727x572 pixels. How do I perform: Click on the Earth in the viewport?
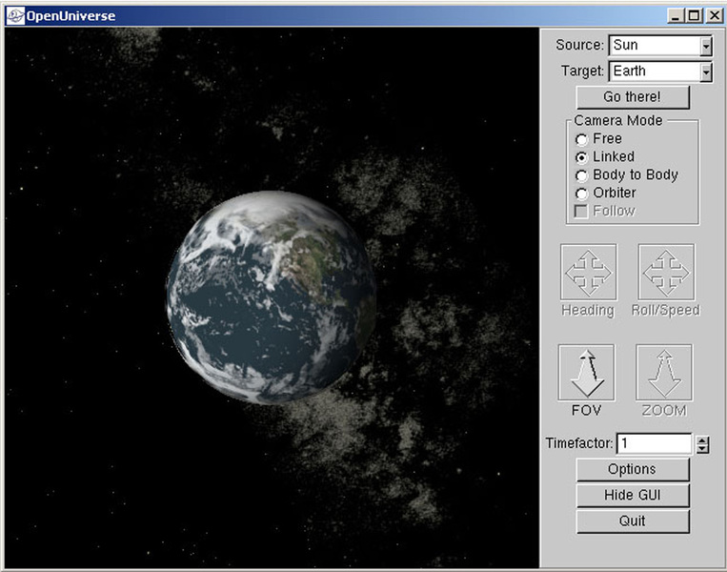[271, 296]
